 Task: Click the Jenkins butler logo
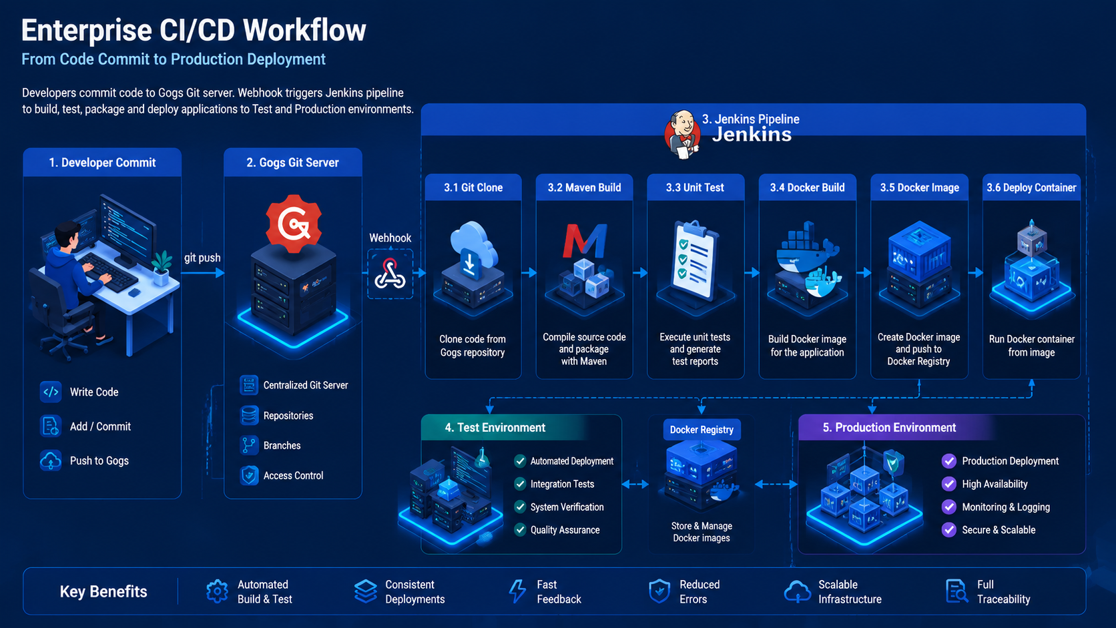pyautogui.click(x=682, y=134)
